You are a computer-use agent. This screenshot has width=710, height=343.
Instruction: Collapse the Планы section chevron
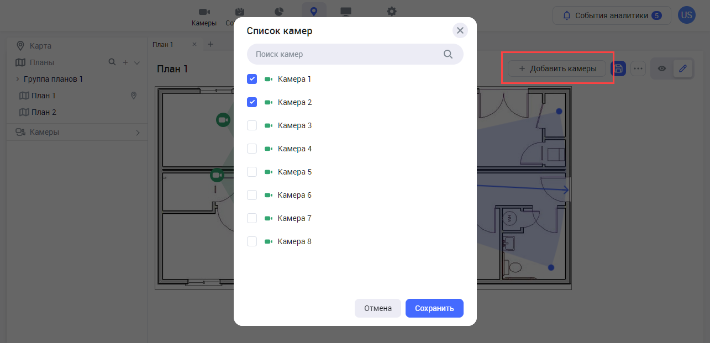pos(137,63)
